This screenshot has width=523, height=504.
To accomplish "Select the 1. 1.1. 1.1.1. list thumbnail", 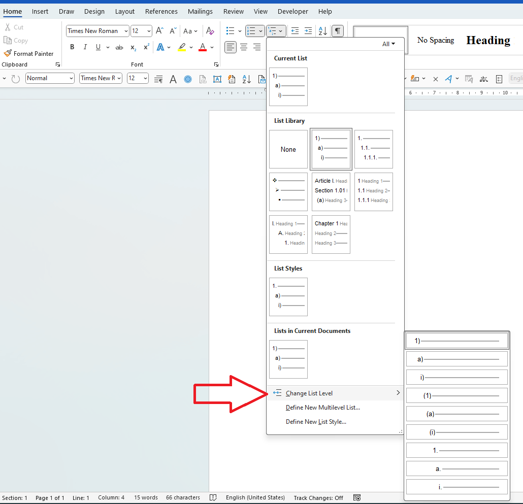I will (x=374, y=149).
